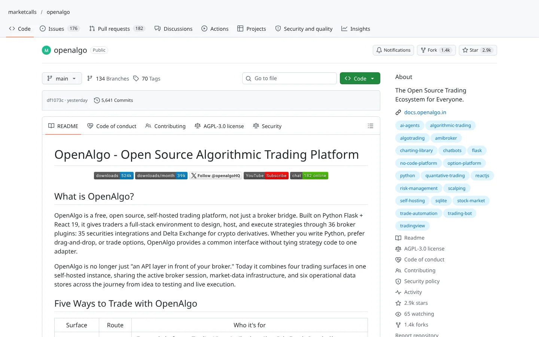Switch to the Discussions tab

174,28
